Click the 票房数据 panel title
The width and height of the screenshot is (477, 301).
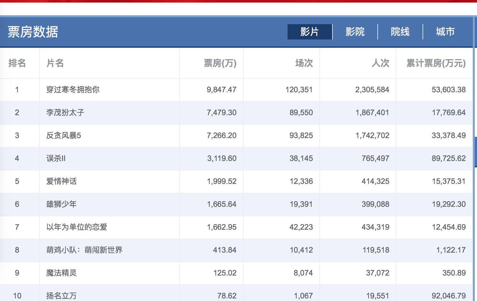33,32
